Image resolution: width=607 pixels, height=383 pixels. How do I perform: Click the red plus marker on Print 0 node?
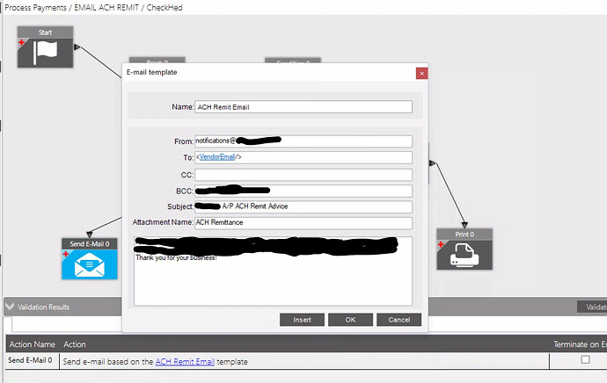[441, 244]
